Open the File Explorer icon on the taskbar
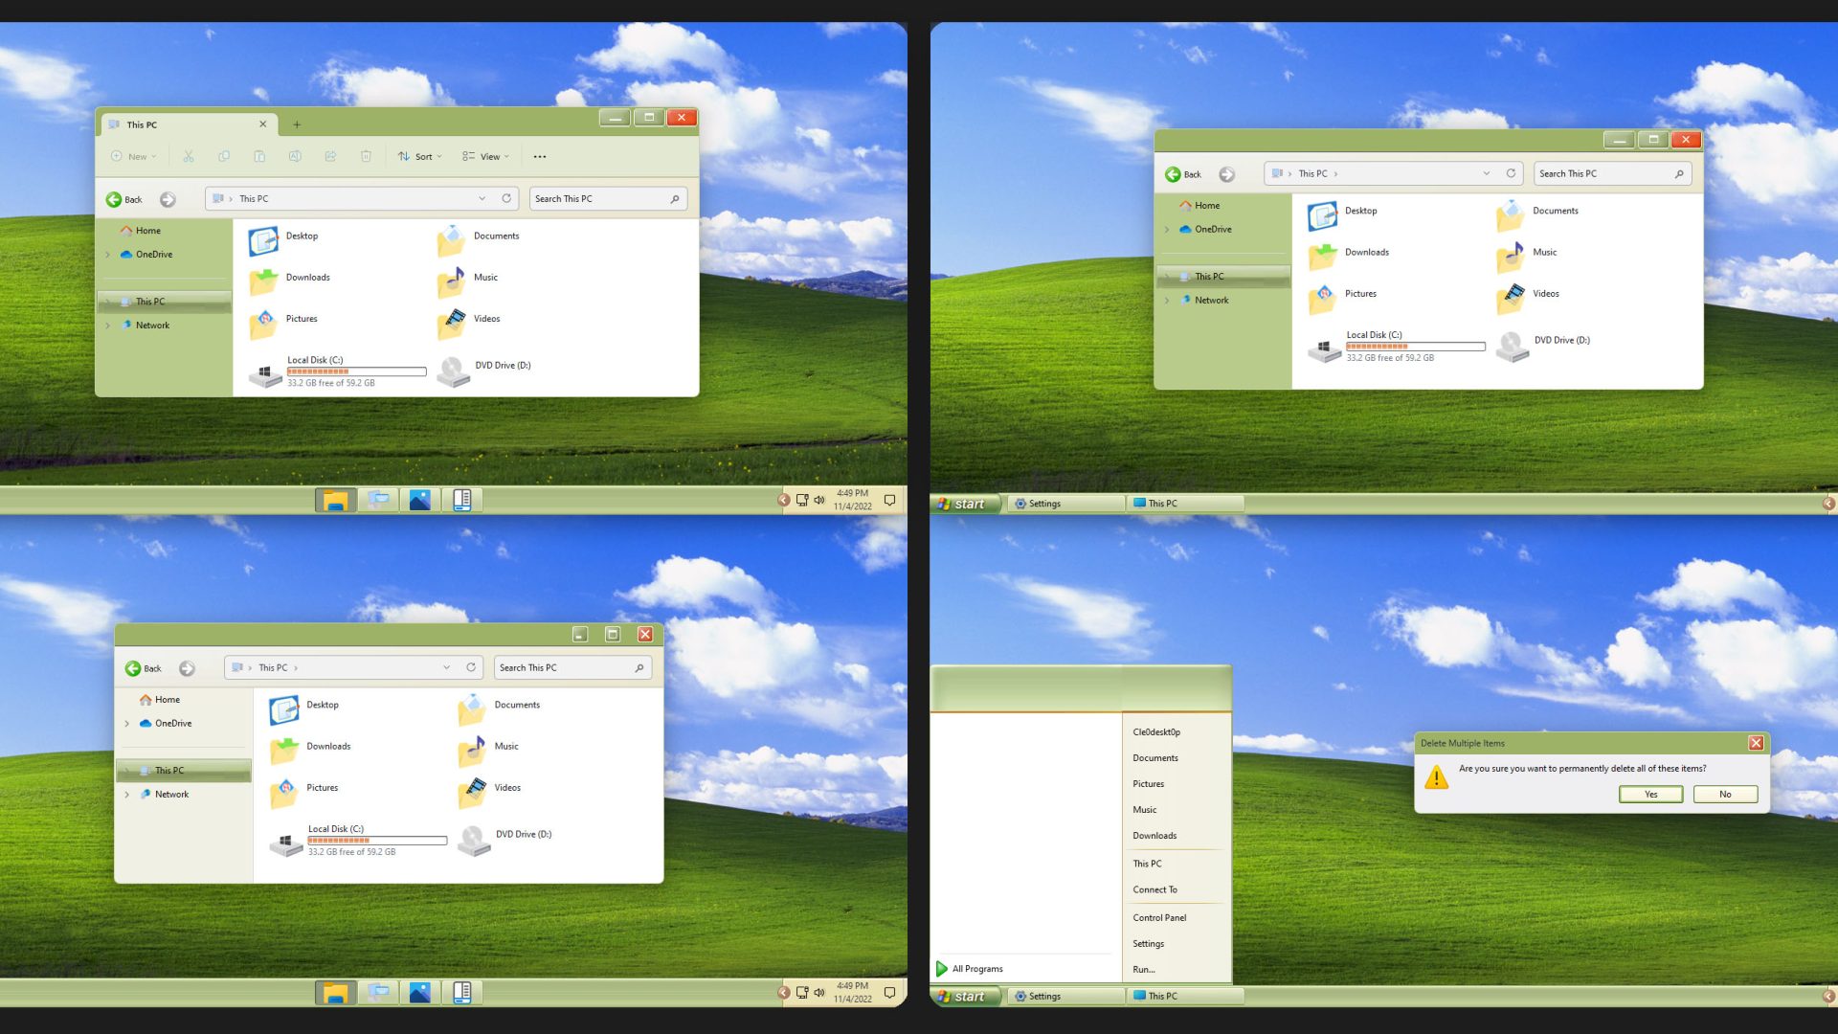This screenshot has width=1838, height=1034. pos(335,499)
